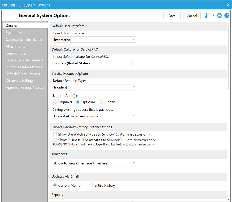
Task: Check Show StarWatch activities to Administrators only
Action: point(55,134)
